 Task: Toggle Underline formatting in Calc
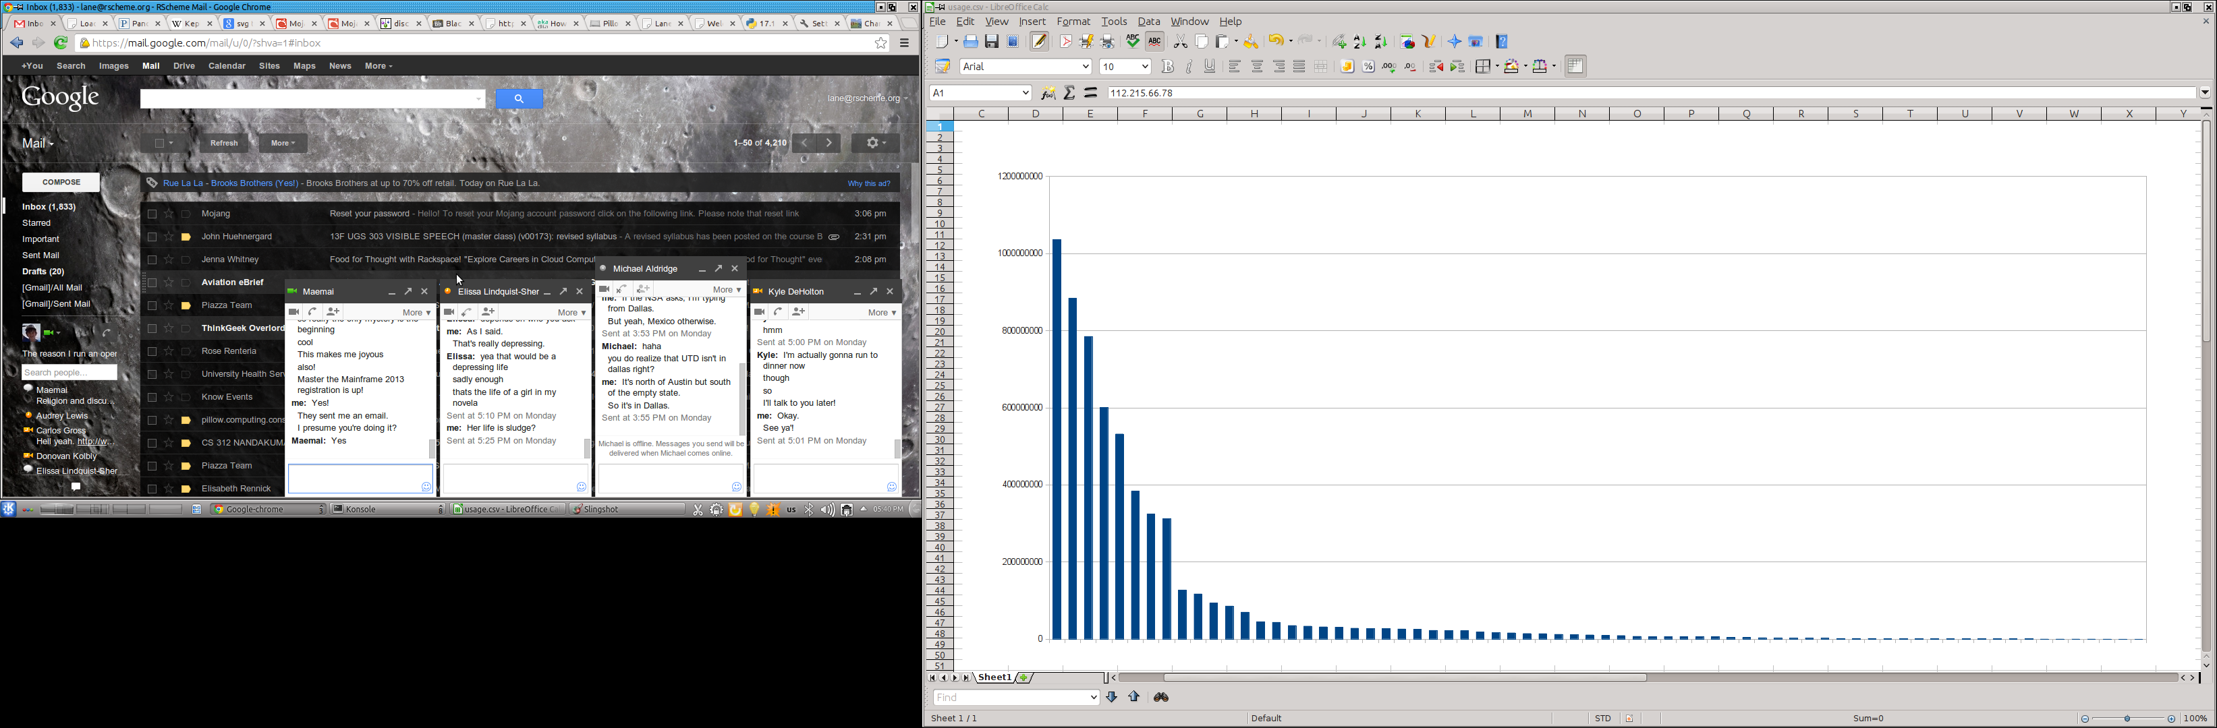1210,66
